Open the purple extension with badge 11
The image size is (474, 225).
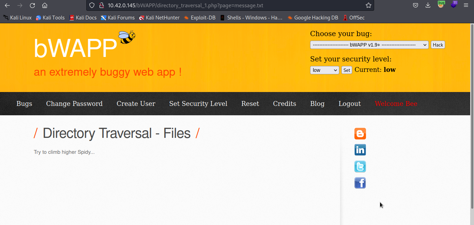[453, 5]
